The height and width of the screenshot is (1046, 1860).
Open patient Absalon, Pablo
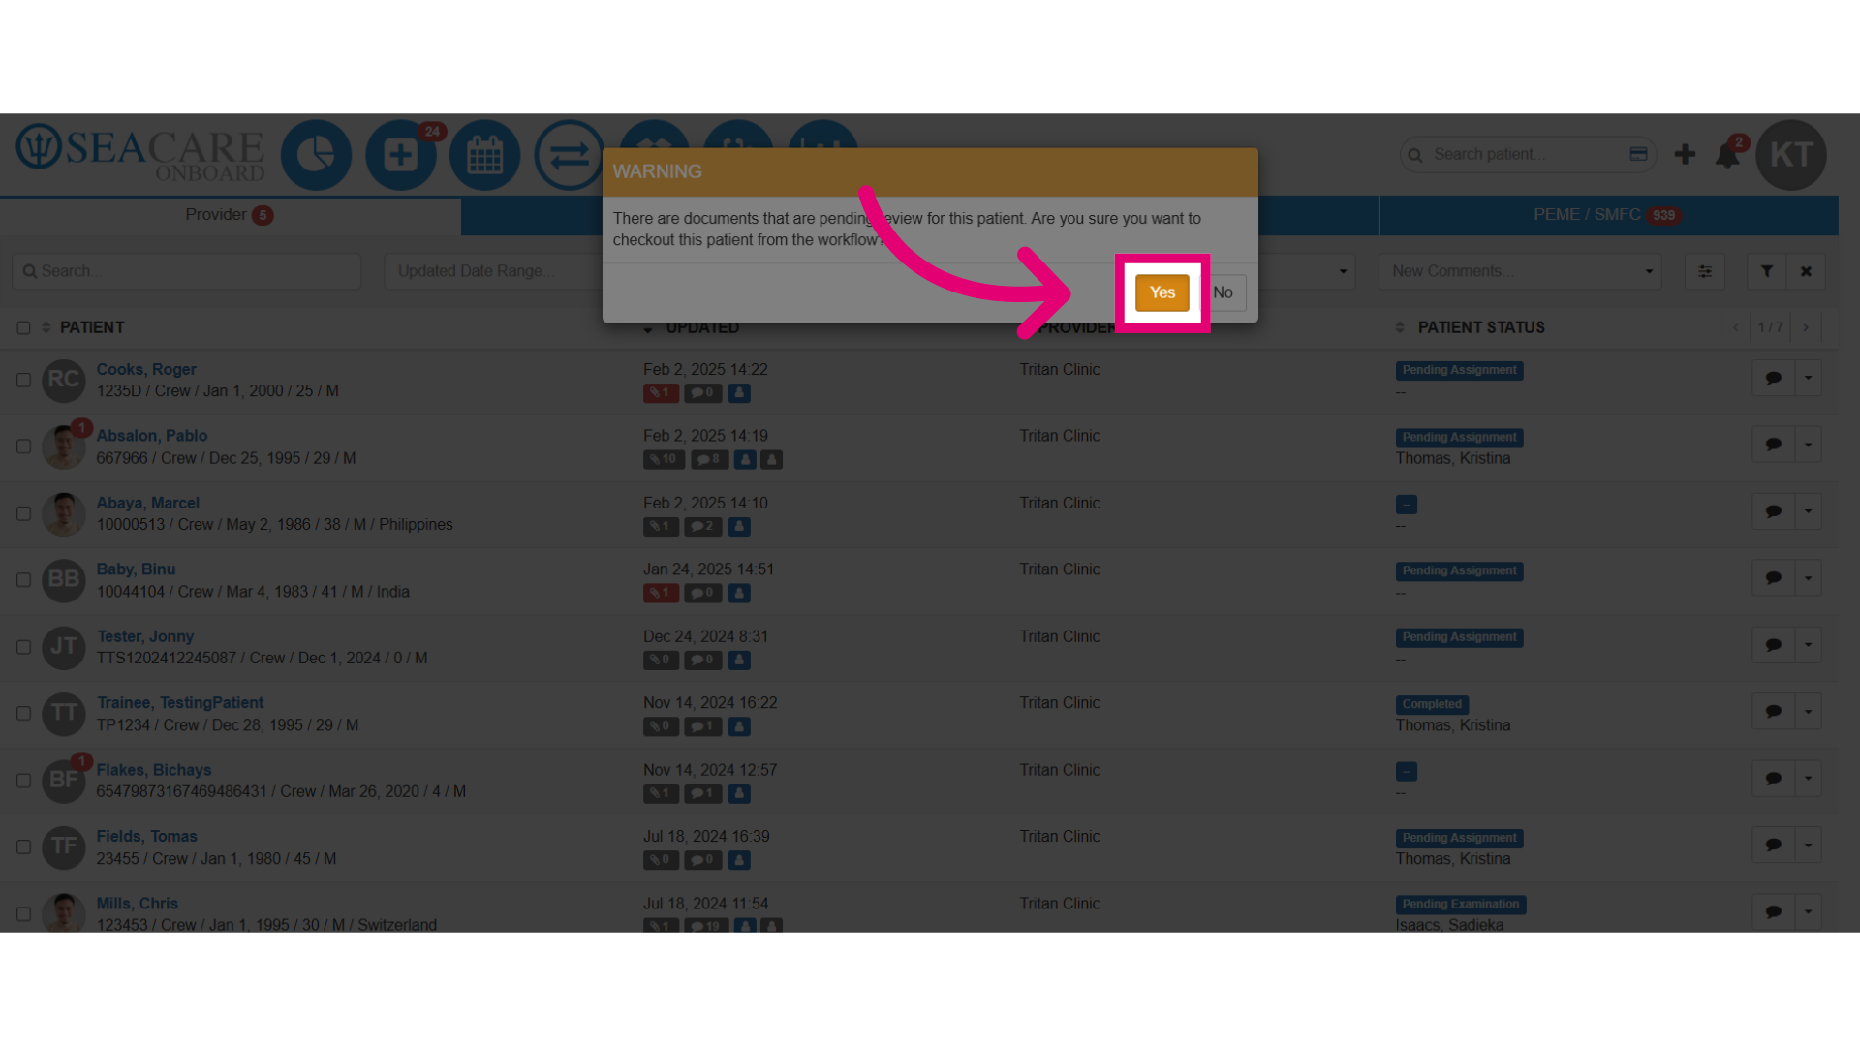click(152, 436)
